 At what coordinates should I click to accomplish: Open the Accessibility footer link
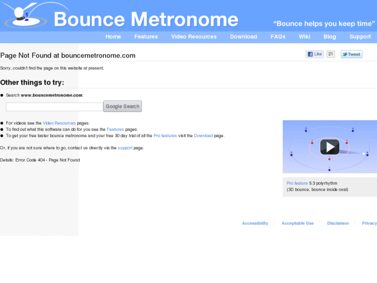point(255,223)
